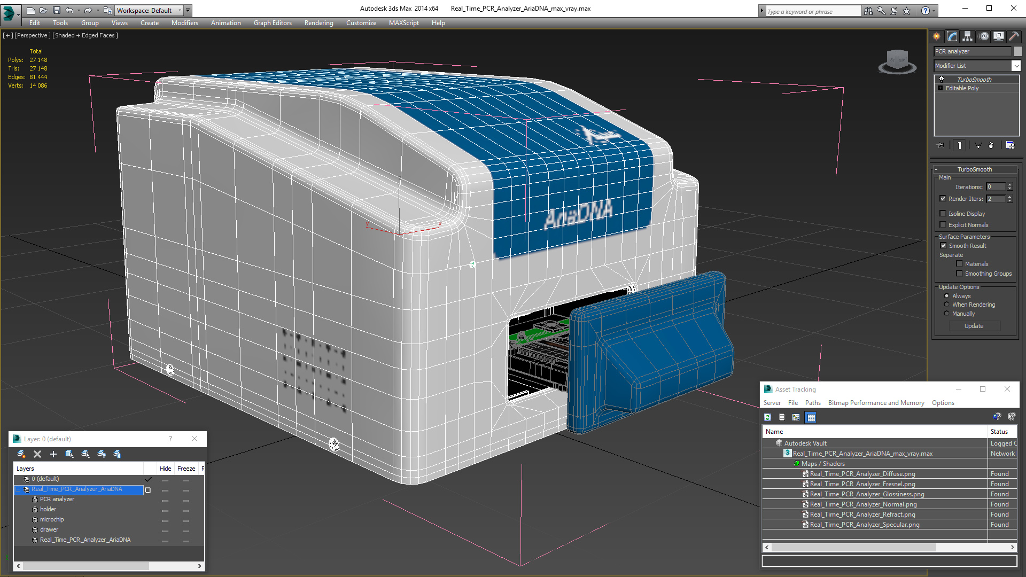
Task: Open the Utilities hammer panel tab
Action: point(1014,36)
